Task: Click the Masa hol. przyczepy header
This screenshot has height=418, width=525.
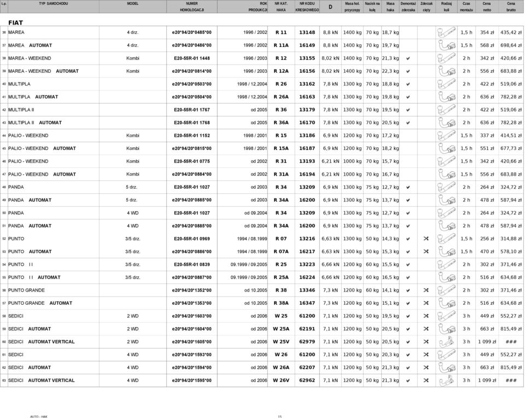Action: click(352, 7)
